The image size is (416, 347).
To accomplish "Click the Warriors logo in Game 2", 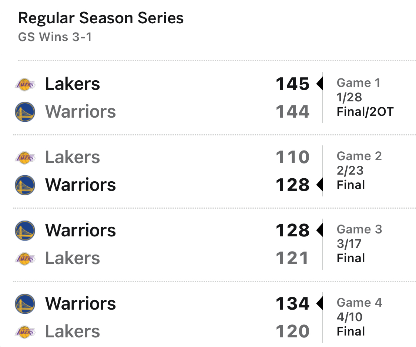I will coord(25,185).
